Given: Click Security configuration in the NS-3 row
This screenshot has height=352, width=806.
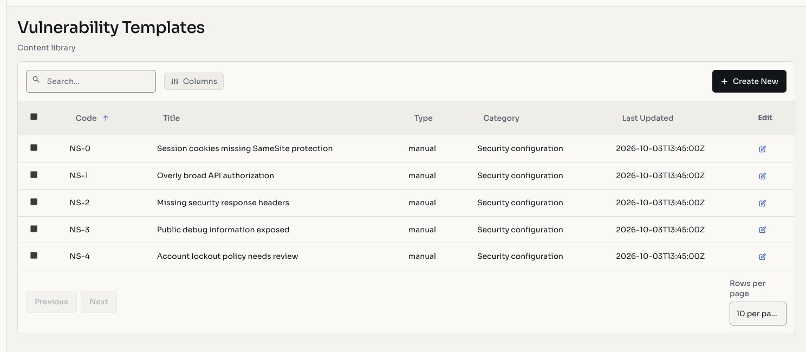Looking at the screenshot, I should 520,230.
